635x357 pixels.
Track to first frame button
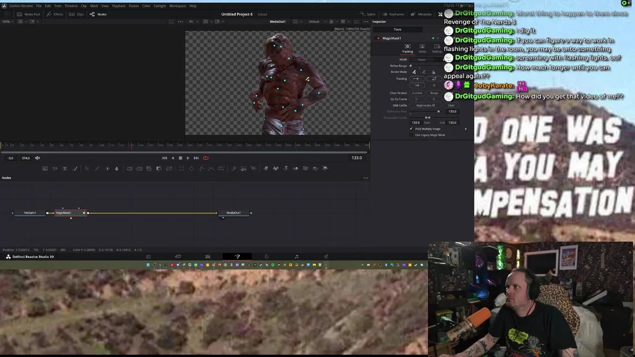[417, 85]
